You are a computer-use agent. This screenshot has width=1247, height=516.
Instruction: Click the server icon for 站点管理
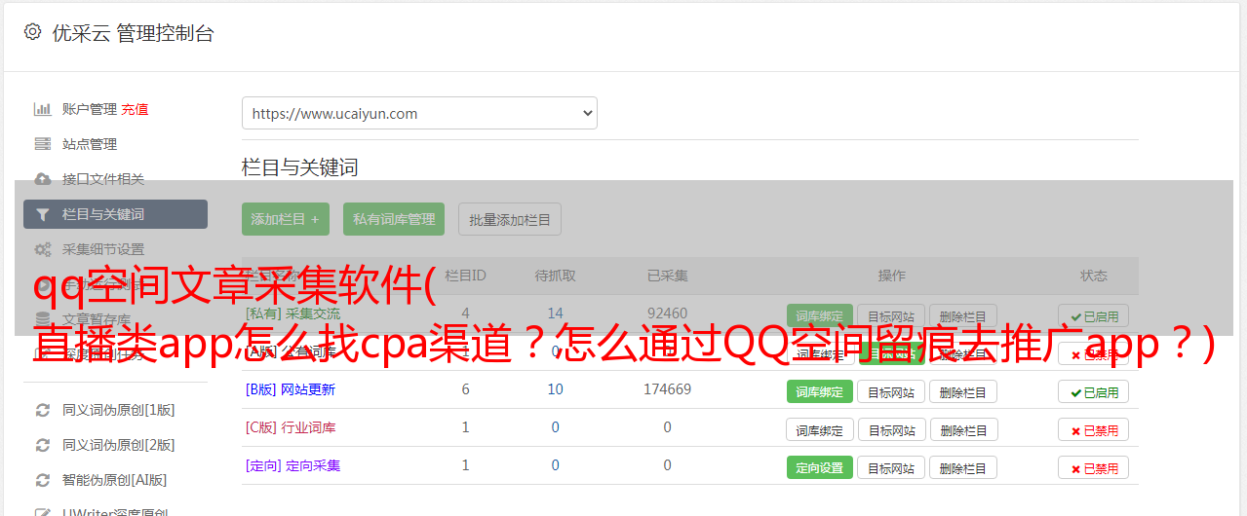(x=43, y=144)
